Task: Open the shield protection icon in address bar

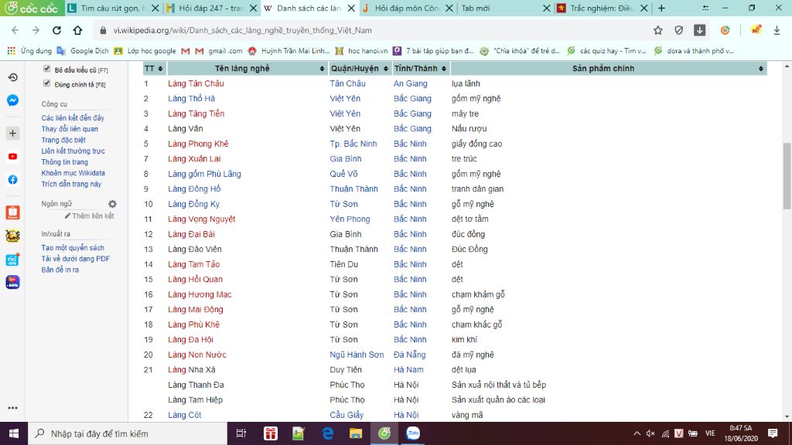Action: coord(679,30)
